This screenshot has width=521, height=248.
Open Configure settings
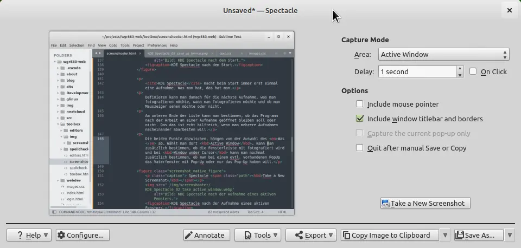click(x=82, y=235)
